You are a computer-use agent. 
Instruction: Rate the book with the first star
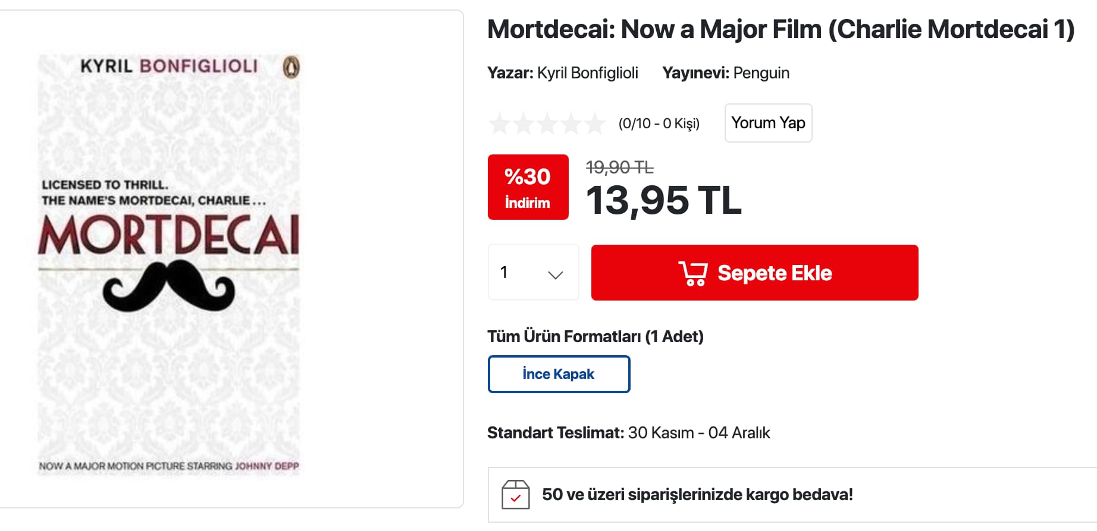click(499, 124)
